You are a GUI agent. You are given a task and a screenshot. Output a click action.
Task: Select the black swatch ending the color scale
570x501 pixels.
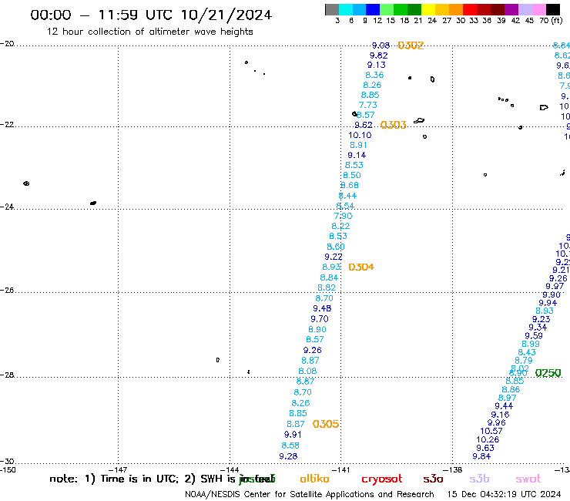pos(552,9)
